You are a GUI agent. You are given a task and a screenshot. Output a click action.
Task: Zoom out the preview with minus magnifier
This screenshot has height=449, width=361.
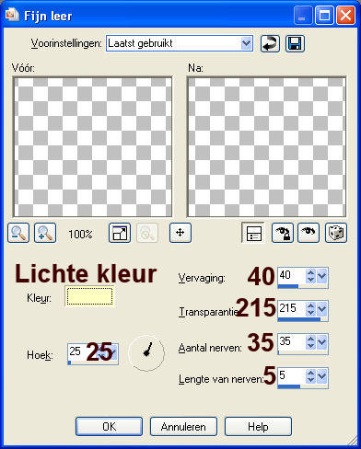(18, 233)
